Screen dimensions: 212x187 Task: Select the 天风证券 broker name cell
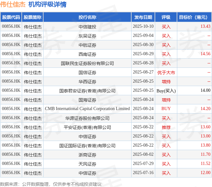point(87,164)
